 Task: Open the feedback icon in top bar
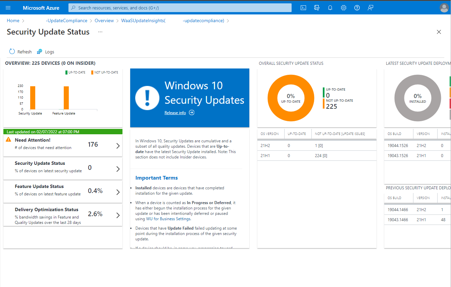[x=370, y=8]
